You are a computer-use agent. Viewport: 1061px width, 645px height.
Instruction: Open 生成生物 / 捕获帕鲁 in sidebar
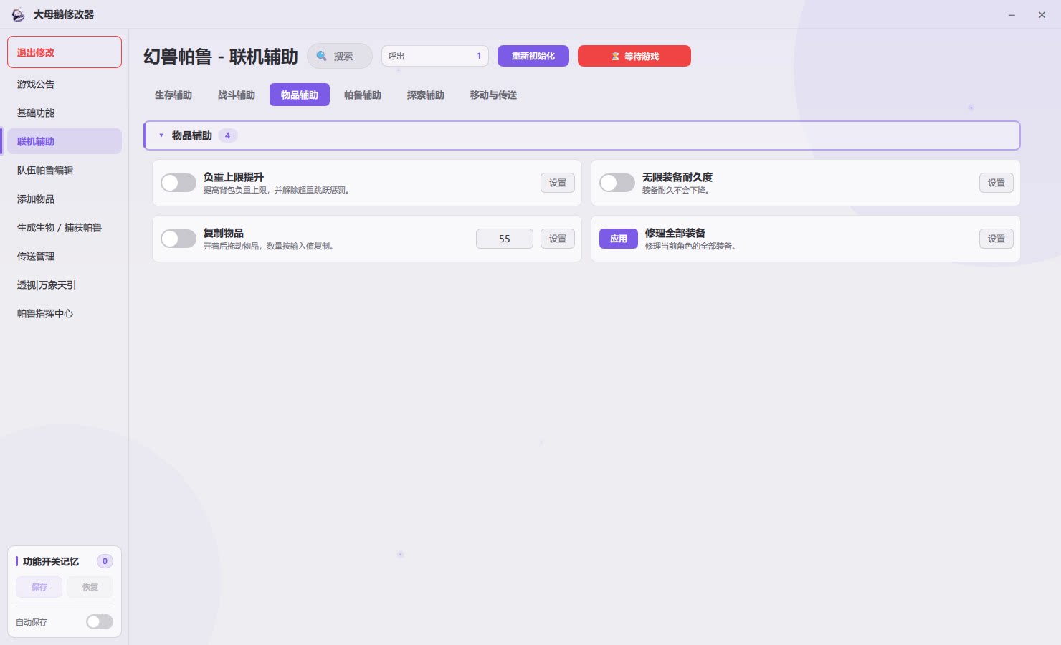click(65, 227)
